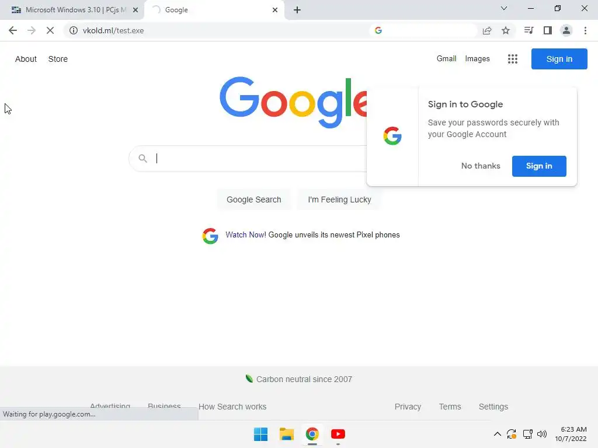The image size is (598, 448).
Task: Click the Google G icon in the address bar
Action: point(378,30)
